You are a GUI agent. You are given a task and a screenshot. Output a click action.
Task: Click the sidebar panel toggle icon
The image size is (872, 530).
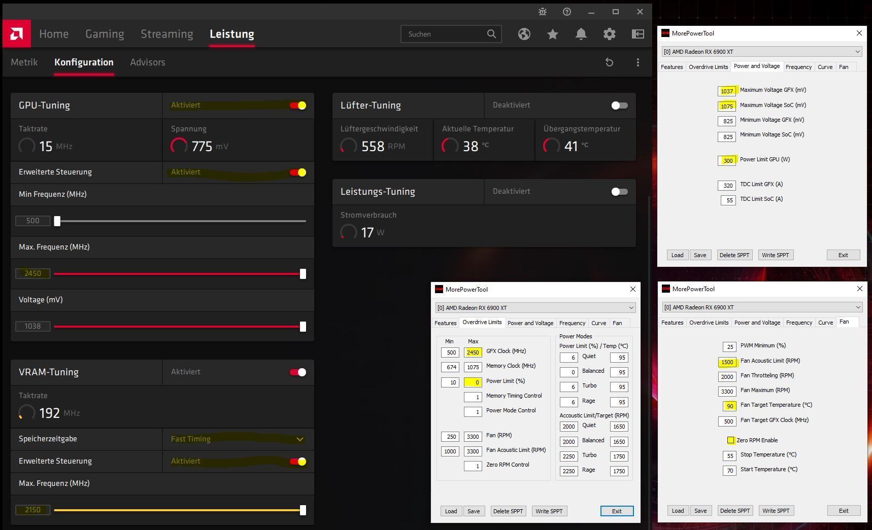[638, 34]
